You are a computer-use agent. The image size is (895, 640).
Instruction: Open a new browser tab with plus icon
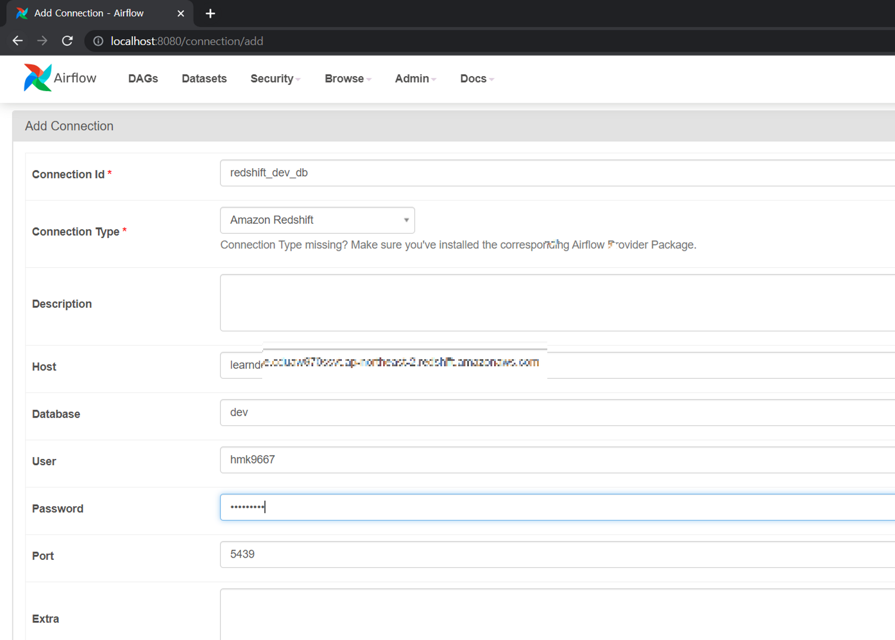210,13
